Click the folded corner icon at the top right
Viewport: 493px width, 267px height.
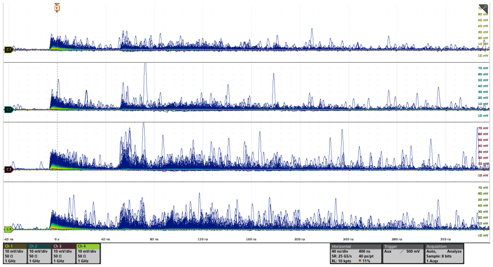point(483,9)
